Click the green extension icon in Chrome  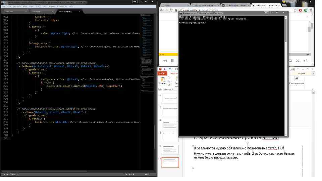[306, 10]
